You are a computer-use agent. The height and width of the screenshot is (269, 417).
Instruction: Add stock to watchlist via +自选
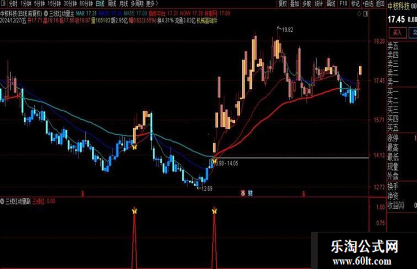[368, 4]
